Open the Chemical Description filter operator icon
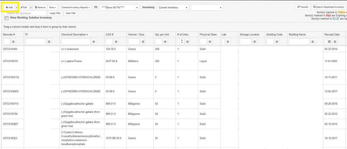 coord(94,42)
